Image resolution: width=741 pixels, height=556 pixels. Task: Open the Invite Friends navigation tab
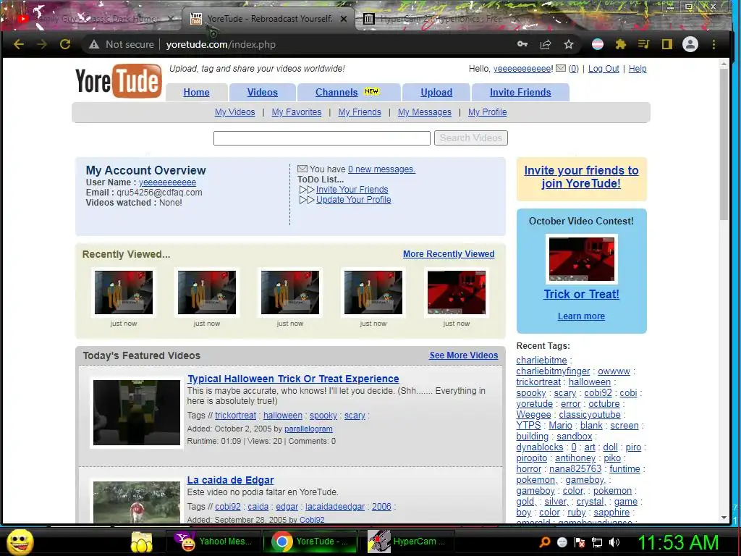tap(520, 92)
